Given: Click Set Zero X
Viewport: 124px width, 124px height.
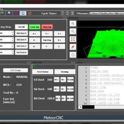Looking at the screenshot, I should coord(21,33).
